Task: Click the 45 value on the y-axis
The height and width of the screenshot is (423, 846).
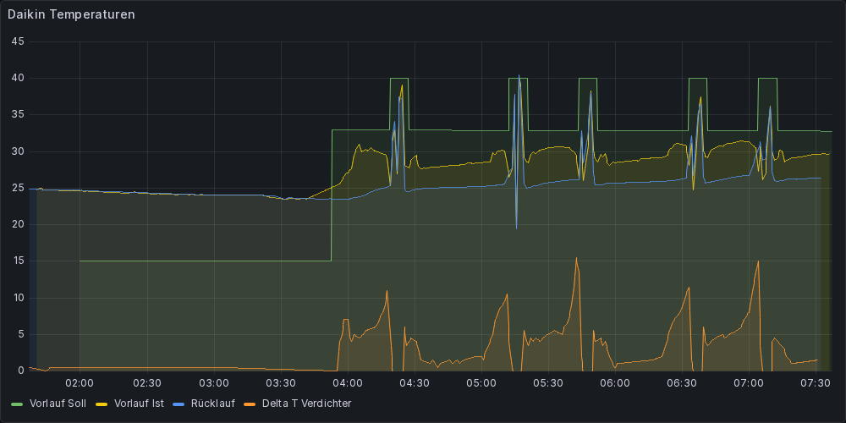Action: coord(18,41)
